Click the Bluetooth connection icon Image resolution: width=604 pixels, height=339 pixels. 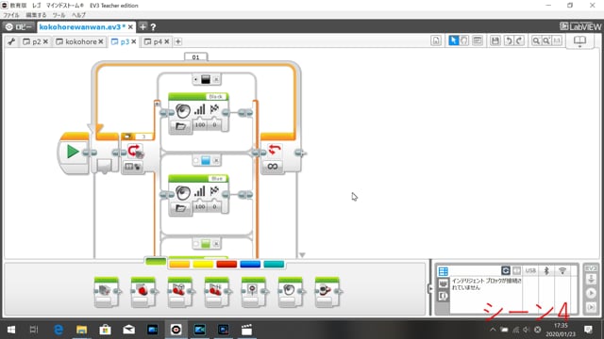546,270
